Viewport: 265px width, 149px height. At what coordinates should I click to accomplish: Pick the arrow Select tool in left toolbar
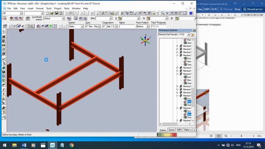click(4, 31)
